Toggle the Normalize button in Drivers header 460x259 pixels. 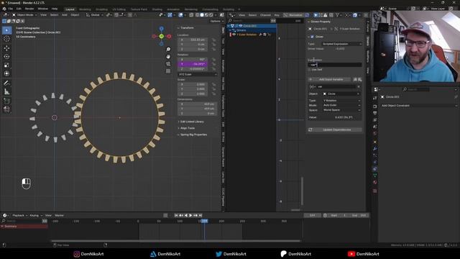[294, 14]
